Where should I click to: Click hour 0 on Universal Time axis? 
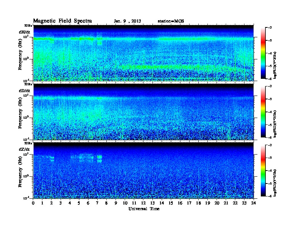(x=33, y=203)
